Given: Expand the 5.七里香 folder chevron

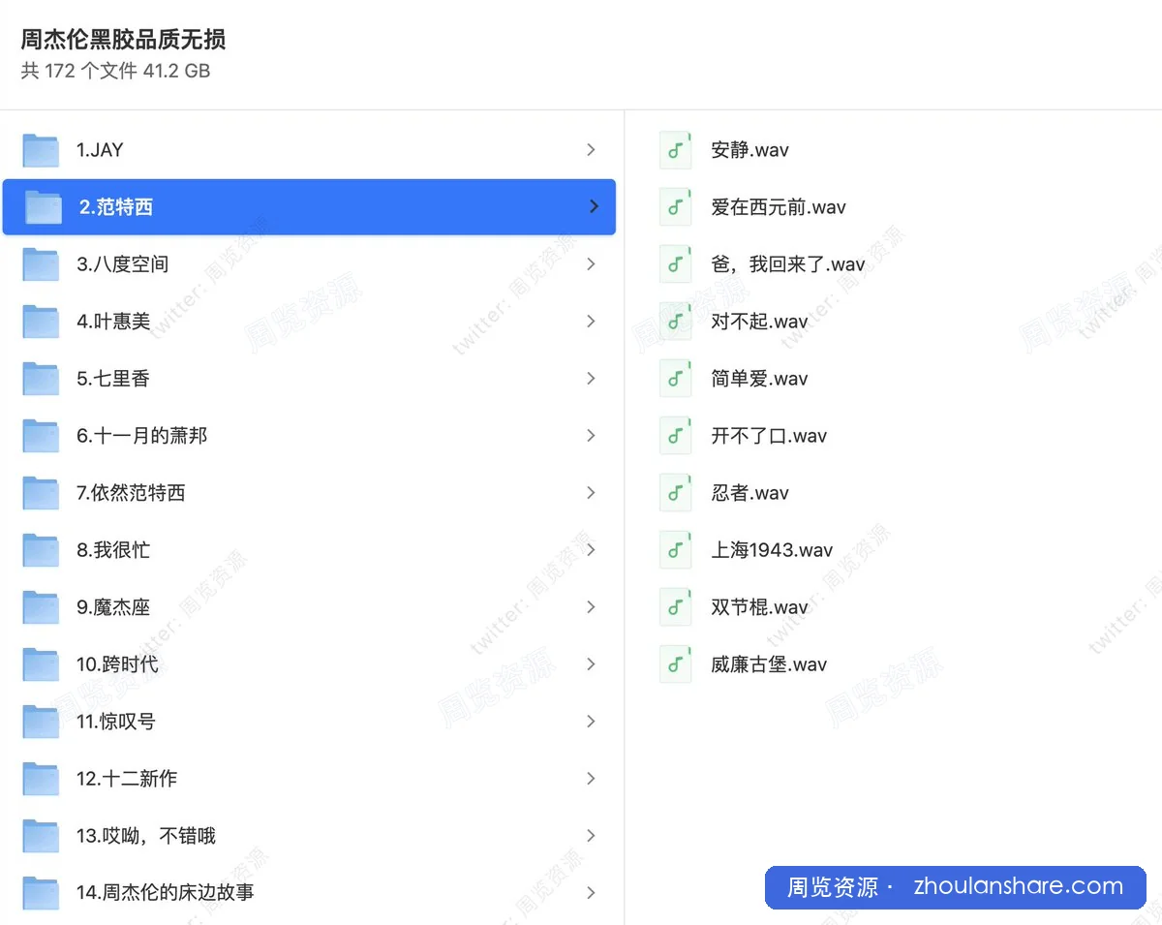Looking at the screenshot, I should point(591,379).
